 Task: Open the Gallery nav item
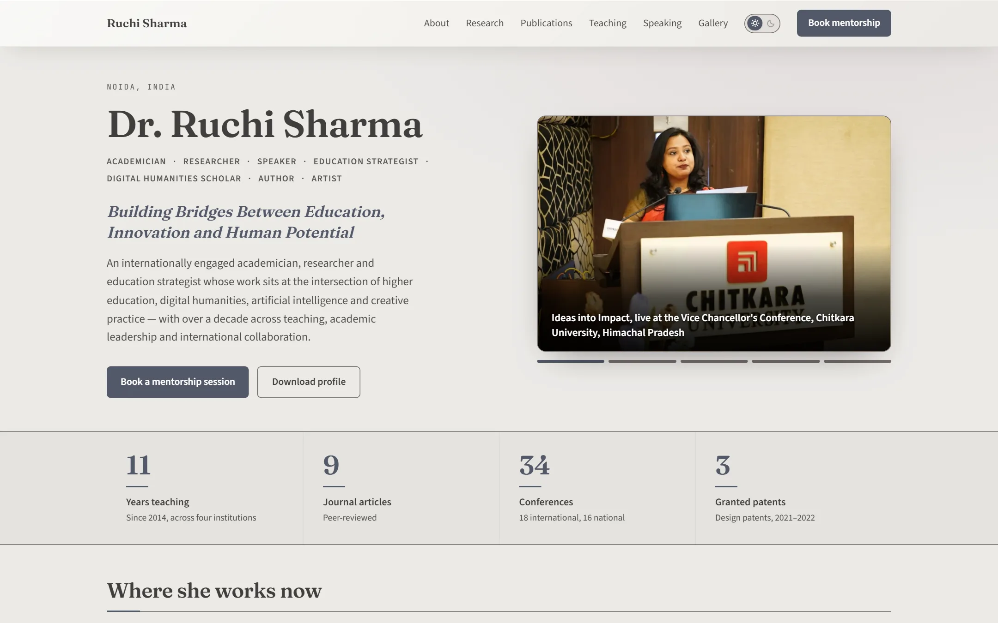click(x=713, y=23)
